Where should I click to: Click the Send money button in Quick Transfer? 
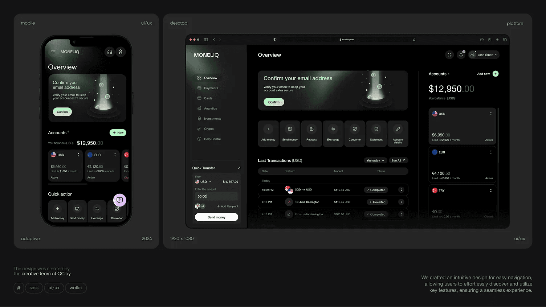216,217
